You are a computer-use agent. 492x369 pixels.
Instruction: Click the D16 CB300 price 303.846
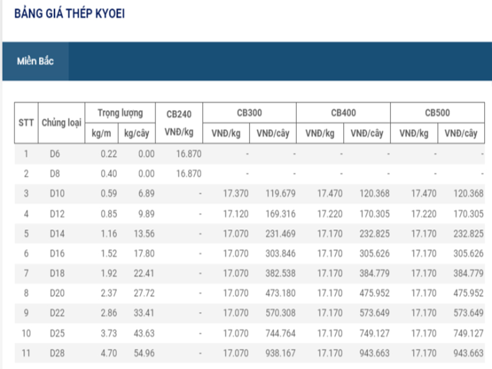pyautogui.click(x=280, y=253)
